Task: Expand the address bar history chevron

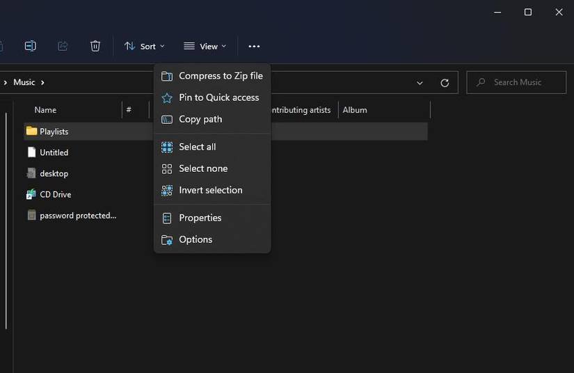Action: pyautogui.click(x=420, y=82)
